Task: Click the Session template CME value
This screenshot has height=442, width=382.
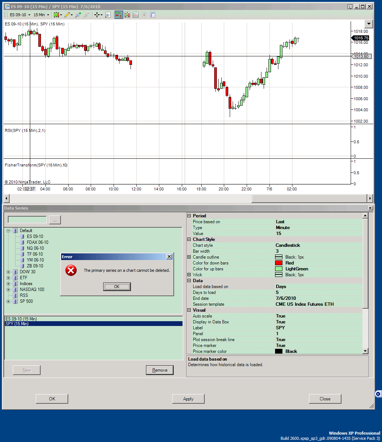Action: tap(319, 304)
